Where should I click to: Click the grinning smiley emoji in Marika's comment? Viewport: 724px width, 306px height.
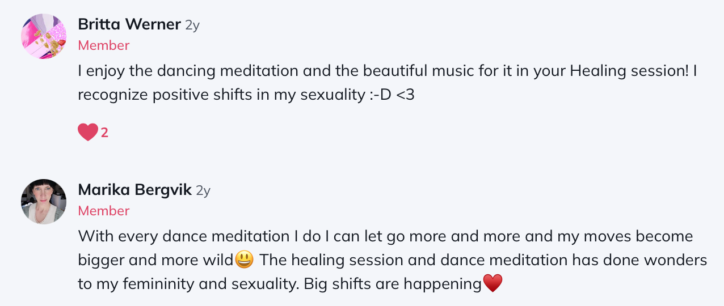[x=245, y=260]
